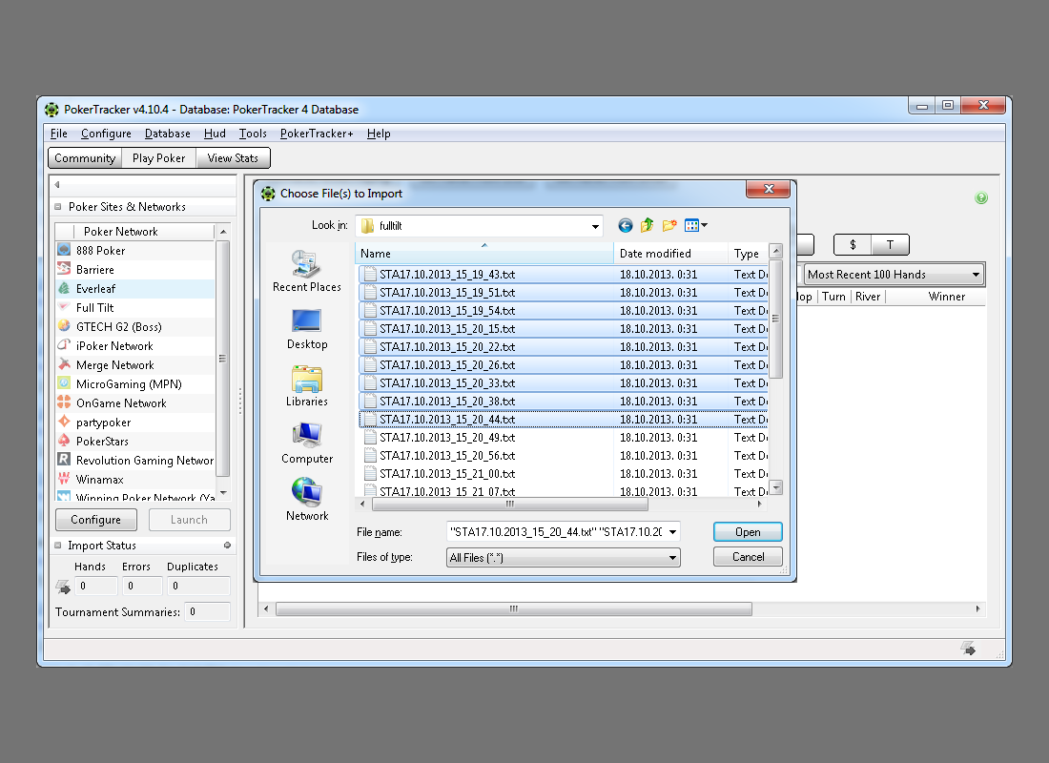The image size is (1049, 763).
Task: Expand the Files of type dropdown
Action: [x=672, y=558]
